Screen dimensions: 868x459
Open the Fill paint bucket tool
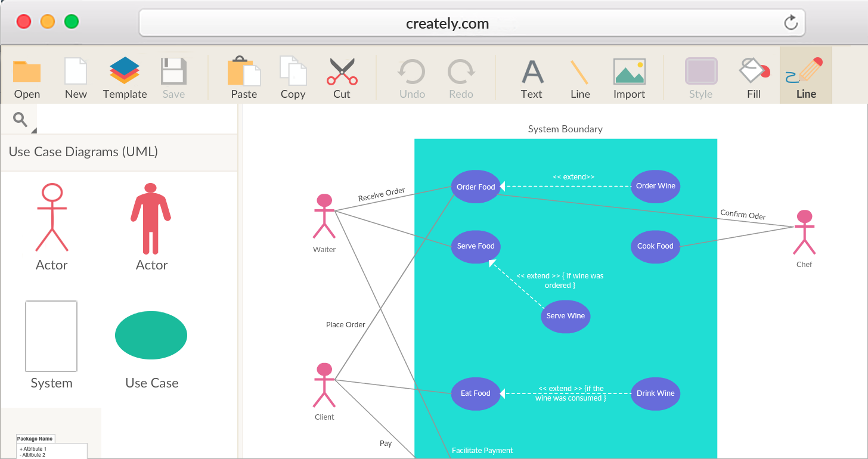click(x=754, y=71)
